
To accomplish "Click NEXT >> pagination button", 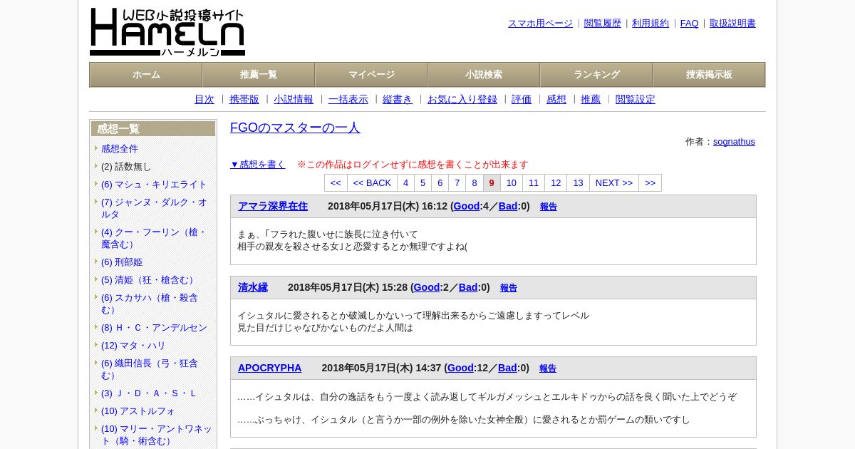I will coord(614,183).
